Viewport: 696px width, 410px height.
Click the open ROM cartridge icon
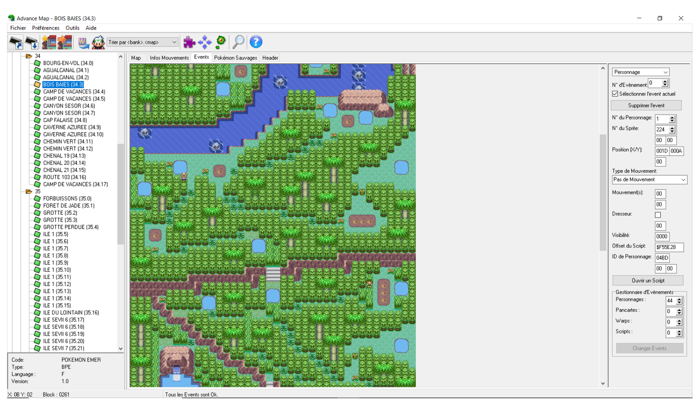pyautogui.click(x=16, y=42)
